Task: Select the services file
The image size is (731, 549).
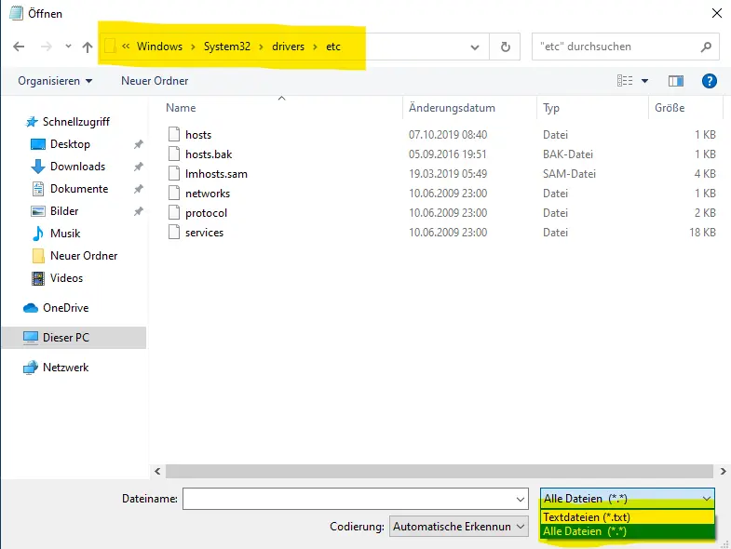Action: coord(204,233)
